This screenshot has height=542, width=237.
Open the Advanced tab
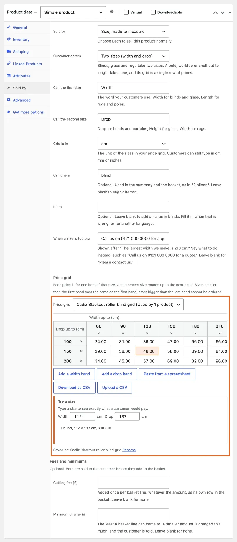pos(27,100)
